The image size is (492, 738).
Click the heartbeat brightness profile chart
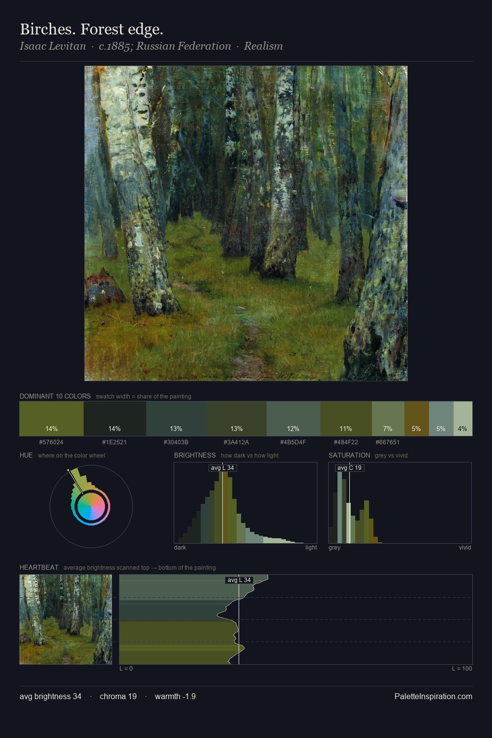[296, 619]
